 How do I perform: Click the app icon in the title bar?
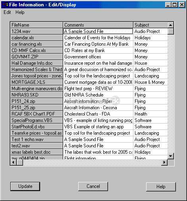pyautogui.click(x=5, y=5)
